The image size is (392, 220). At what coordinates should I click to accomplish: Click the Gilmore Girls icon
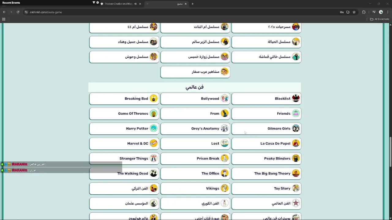(x=296, y=128)
